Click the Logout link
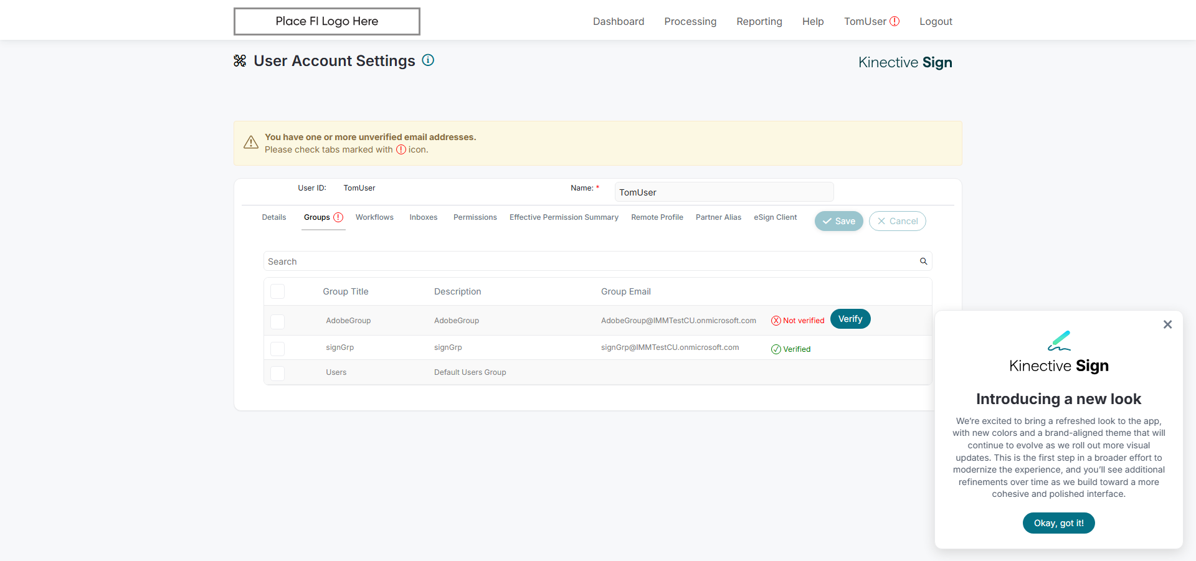Screen dimensions: 1196x561 coord(936,21)
